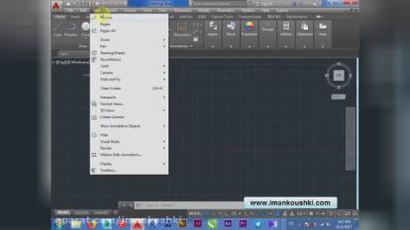
Task: Open the AutoCAD application menu logo
Action: (56, 5)
